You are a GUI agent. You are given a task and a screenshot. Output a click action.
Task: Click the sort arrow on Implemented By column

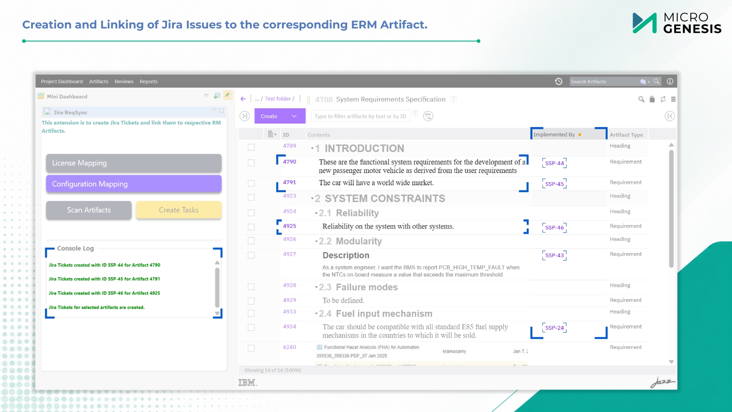579,135
